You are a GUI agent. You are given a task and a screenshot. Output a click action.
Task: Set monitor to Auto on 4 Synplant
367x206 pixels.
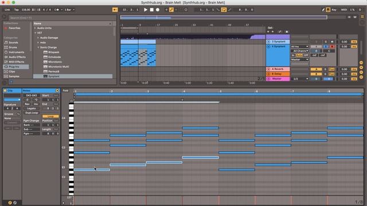point(299,55)
